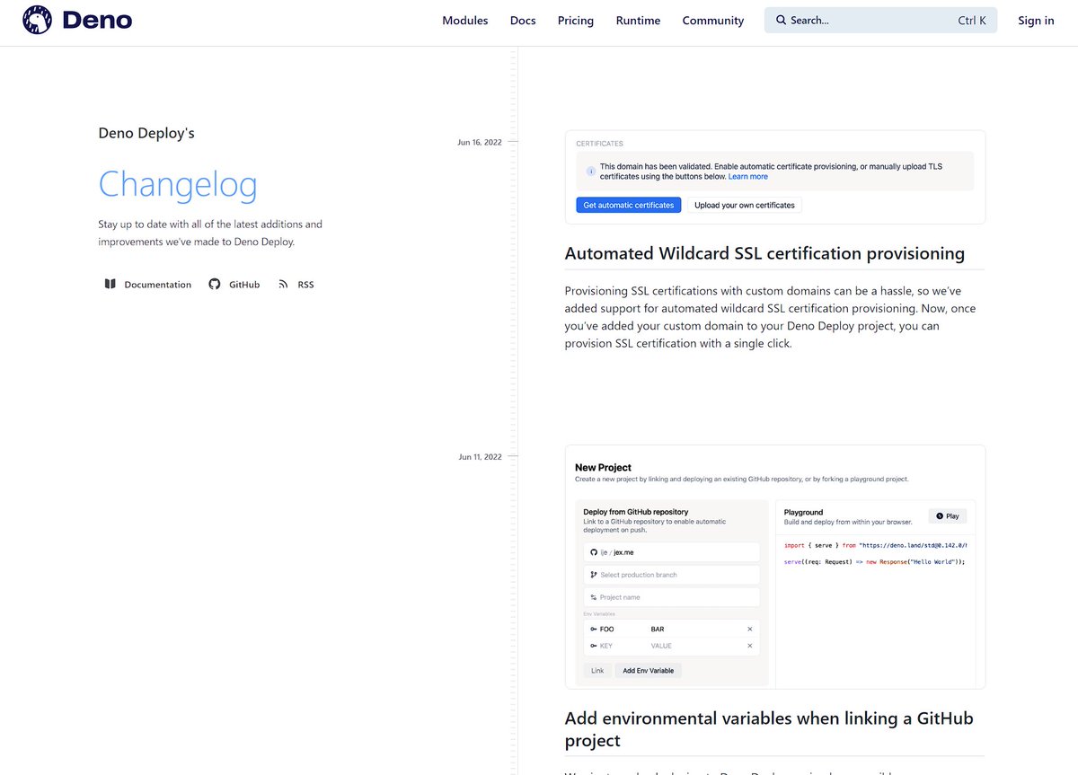This screenshot has height=775, width=1078.
Task: Click the VALUE placeholder cell
Action: 661,646
